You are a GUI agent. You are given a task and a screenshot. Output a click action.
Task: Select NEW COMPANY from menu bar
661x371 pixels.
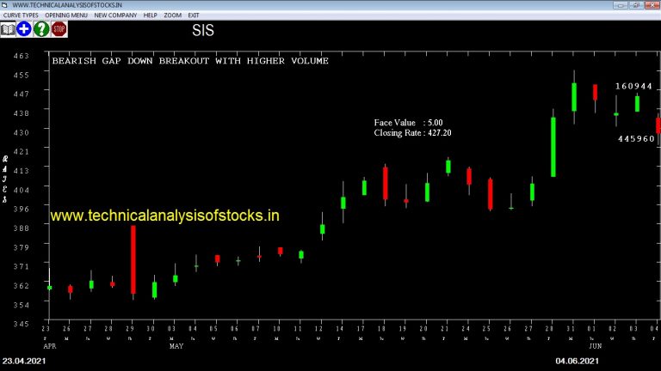[x=115, y=15]
